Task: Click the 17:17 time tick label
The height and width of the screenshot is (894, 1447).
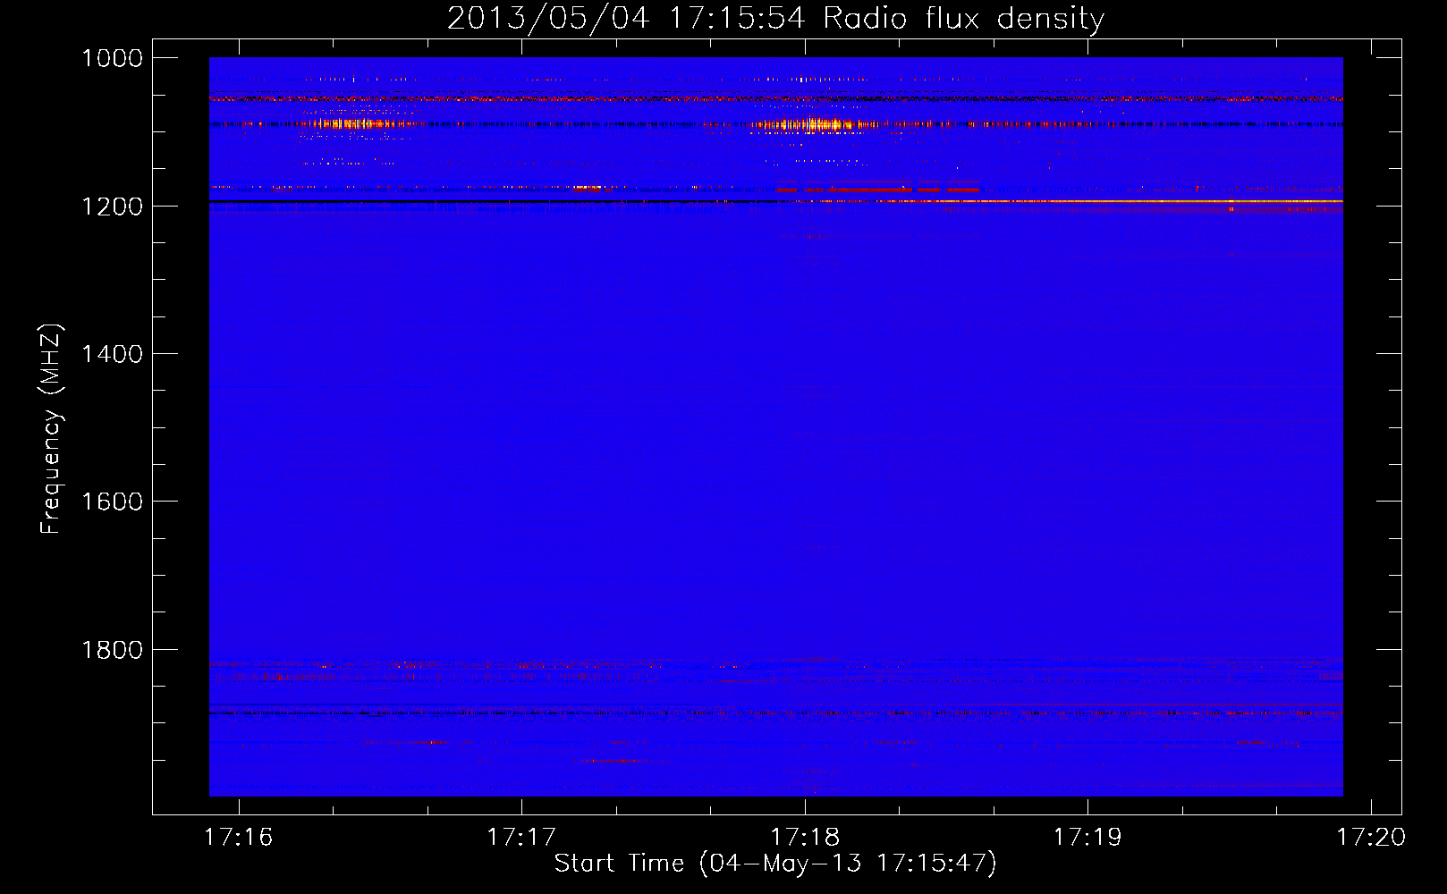Action: (521, 838)
